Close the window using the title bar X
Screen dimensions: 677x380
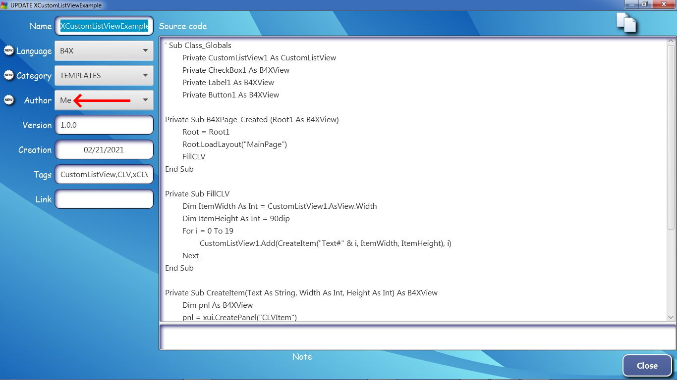664,4
